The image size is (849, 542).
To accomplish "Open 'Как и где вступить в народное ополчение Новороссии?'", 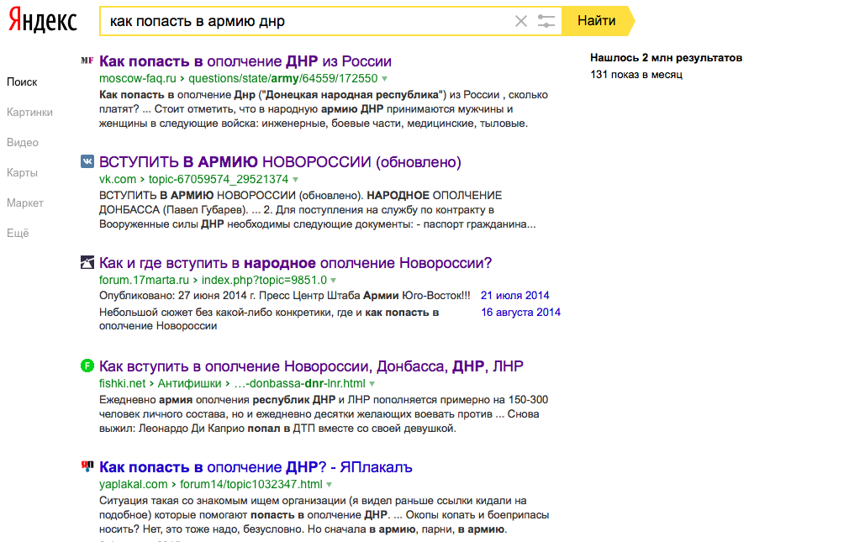I will (x=295, y=263).
